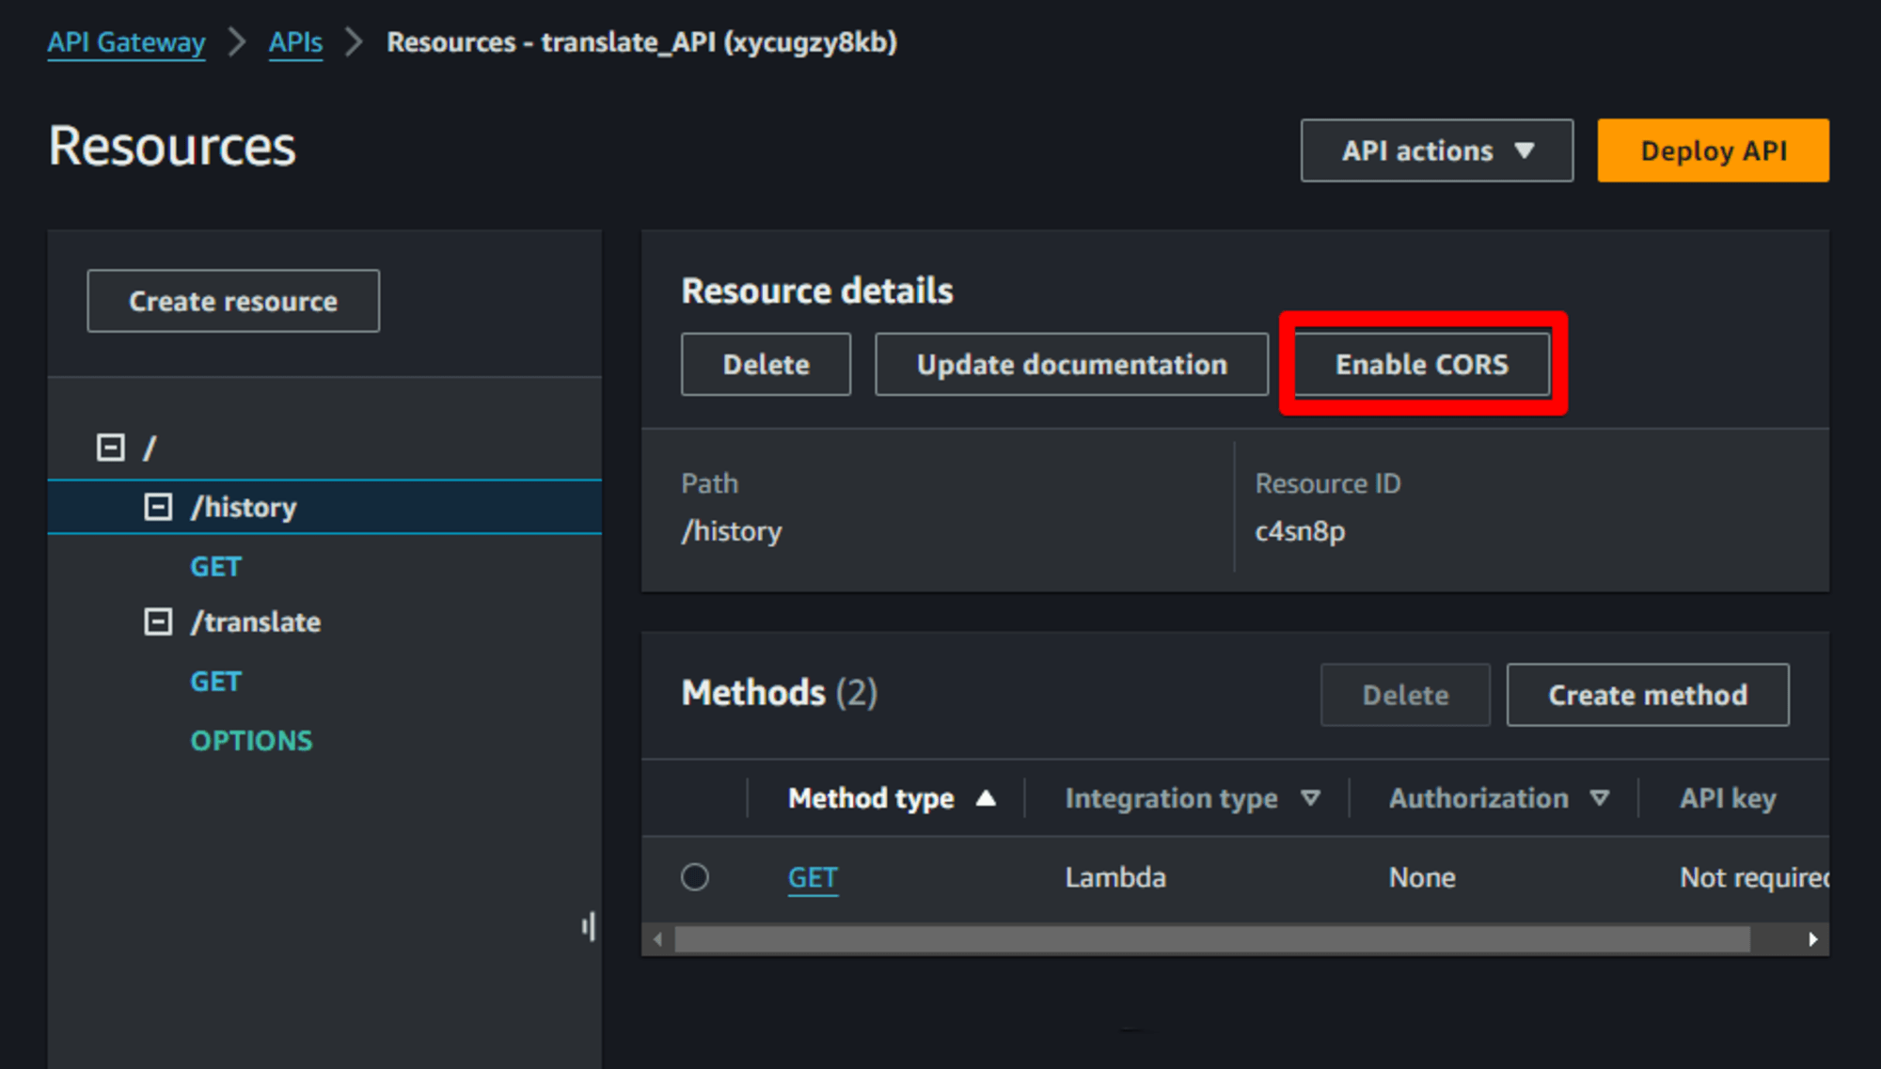
Task: Open GET link in methods table
Action: click(x=813, y=877)
